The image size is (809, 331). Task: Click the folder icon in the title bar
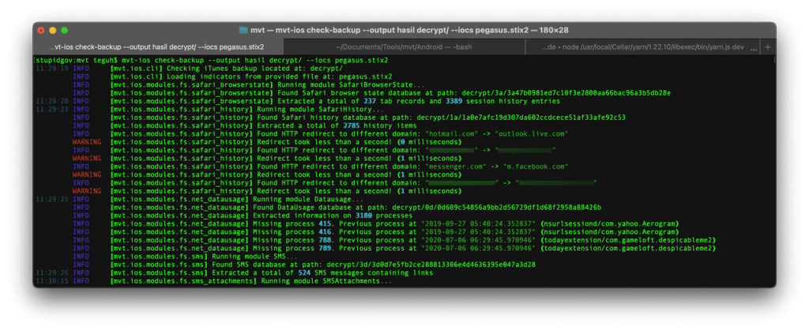tap(242, 30)
